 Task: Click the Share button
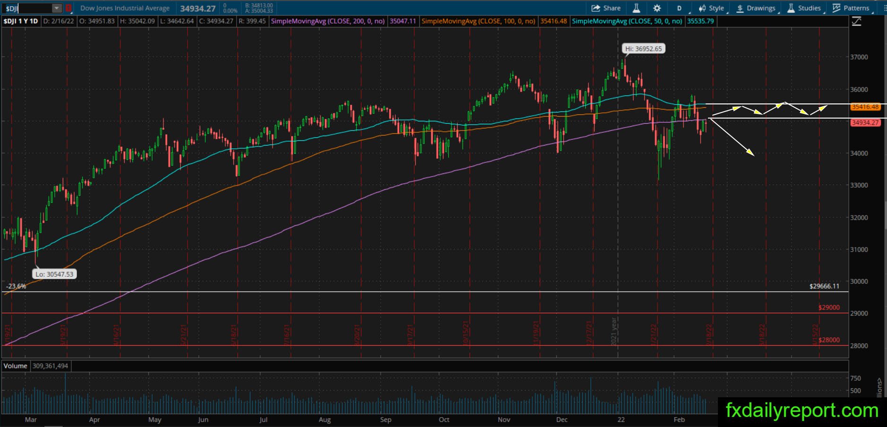pyautogui.click(x=606, y=8)
